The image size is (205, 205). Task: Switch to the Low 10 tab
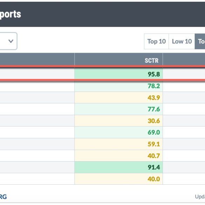coord(182,41)
